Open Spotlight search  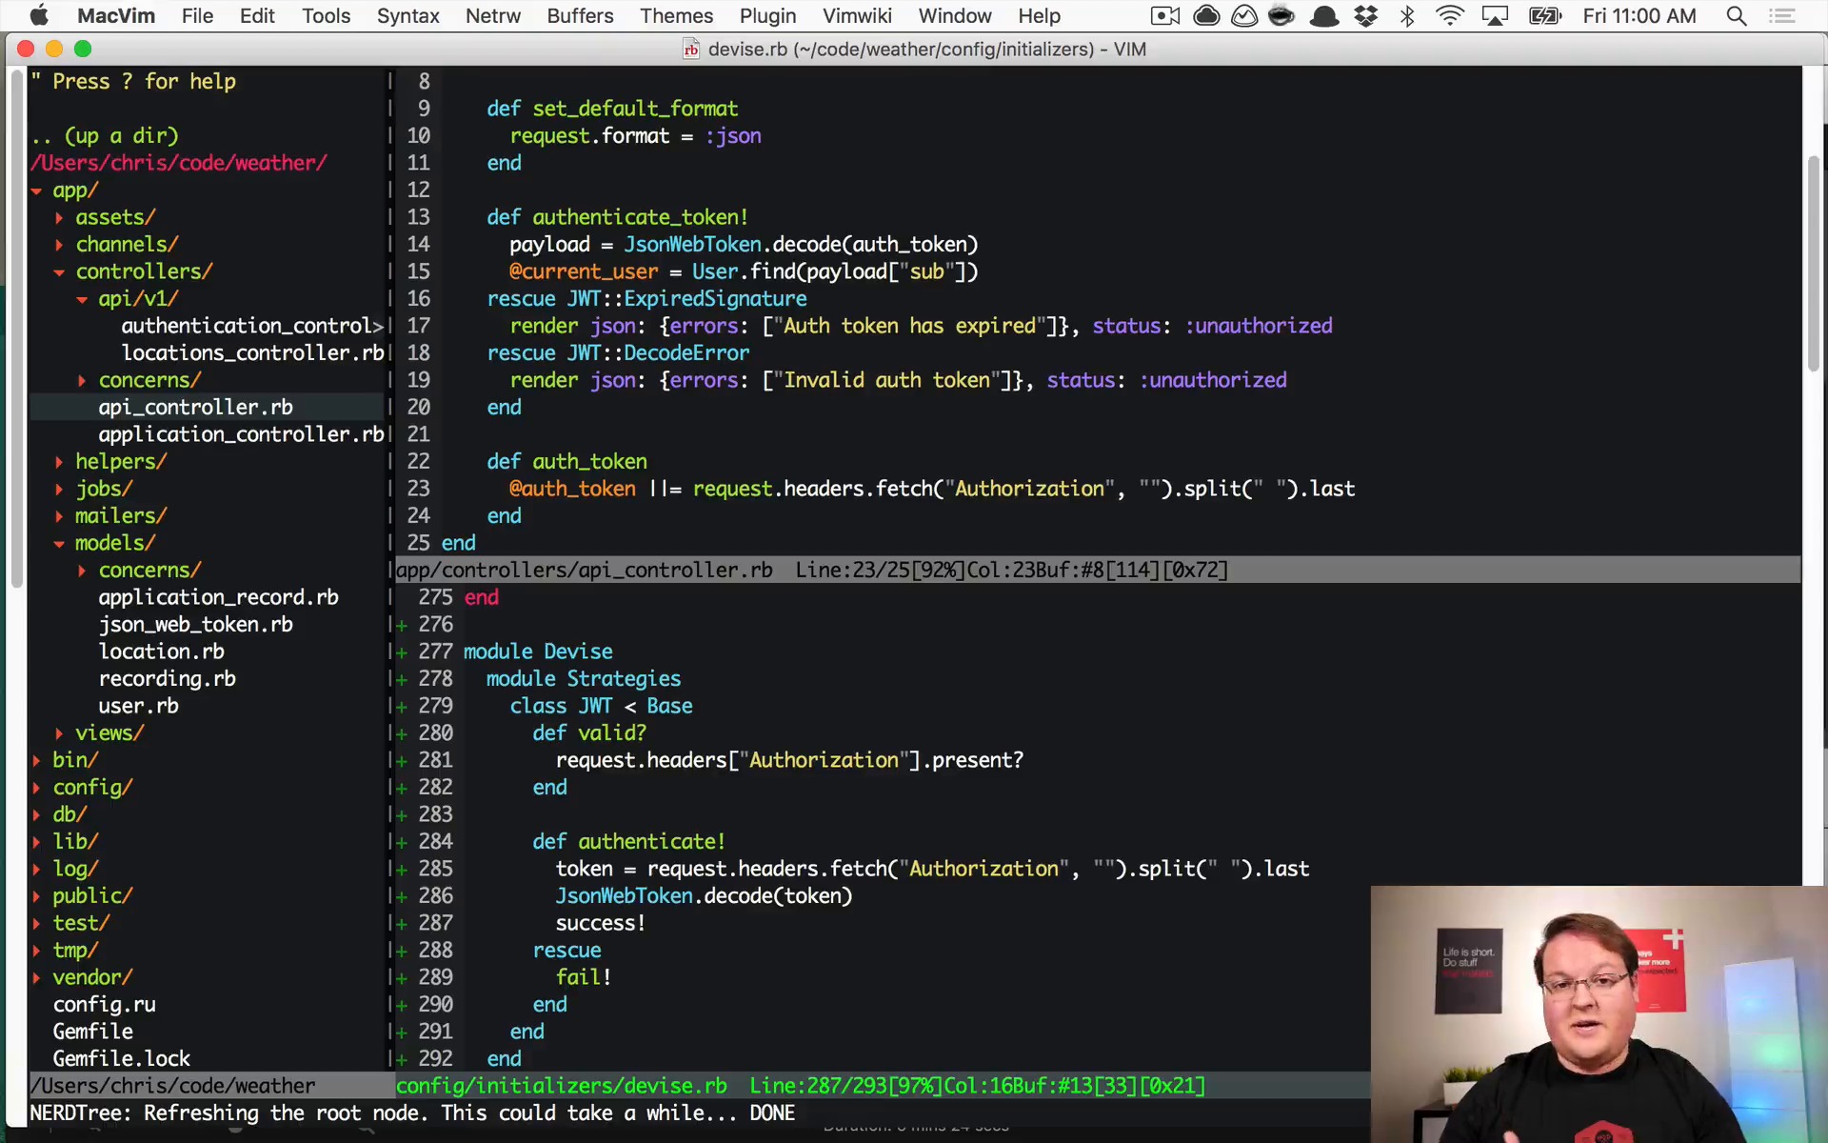click(x=1736, y=15)
